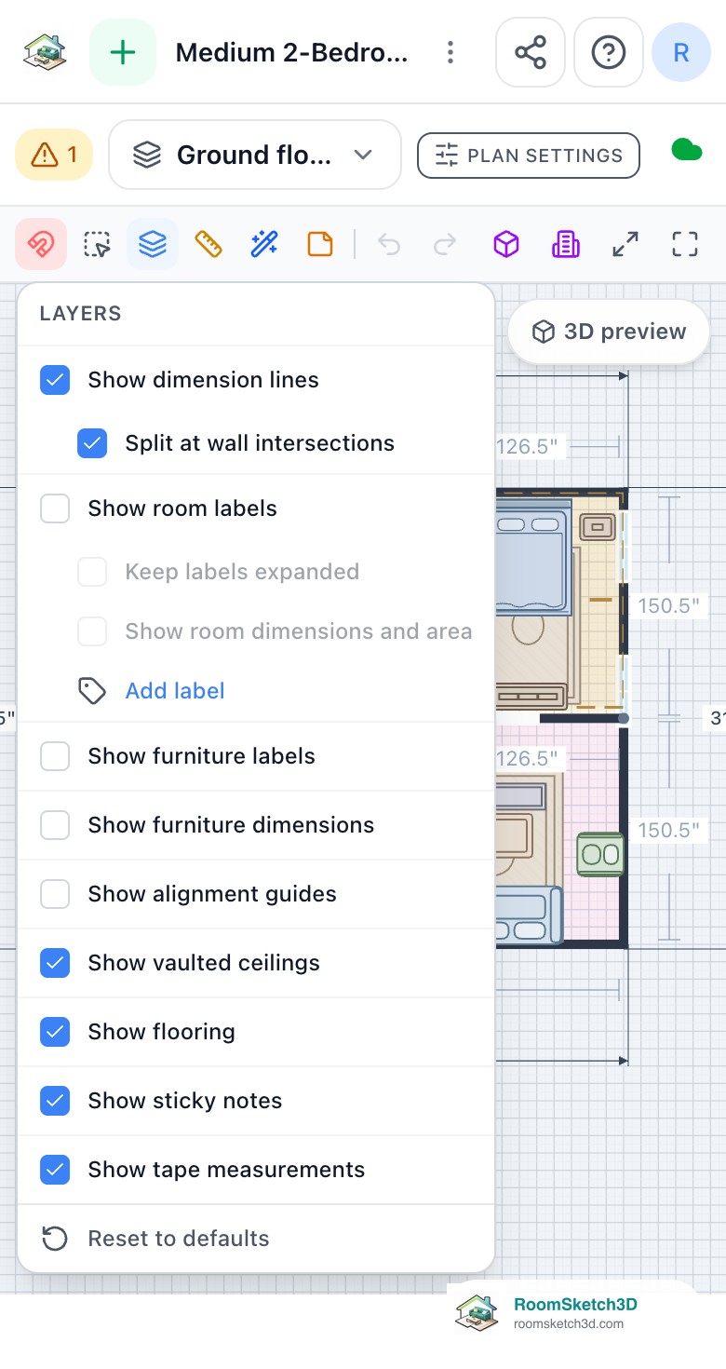Uncheck Show tape measurements
This screenshot has width=726, height=1369.
(55, 1170)
